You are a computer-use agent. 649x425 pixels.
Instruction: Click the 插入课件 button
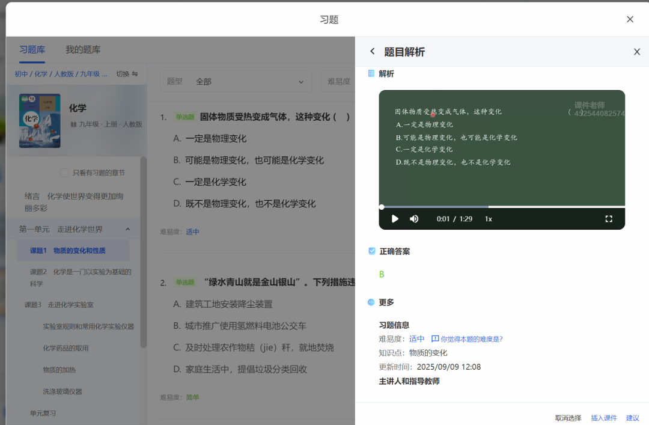point(604,418)
